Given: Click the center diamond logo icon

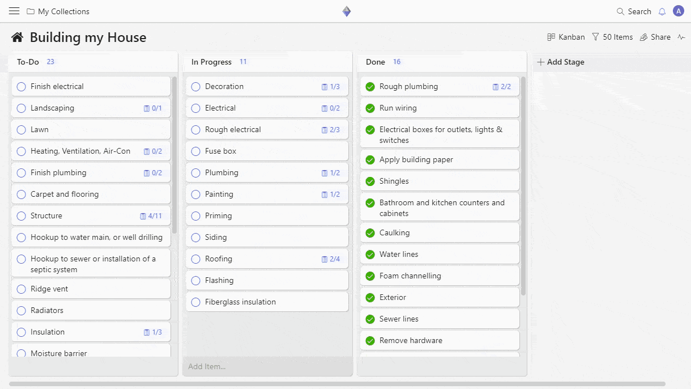Looking at the screenshot, I should (x=346, y=11).
